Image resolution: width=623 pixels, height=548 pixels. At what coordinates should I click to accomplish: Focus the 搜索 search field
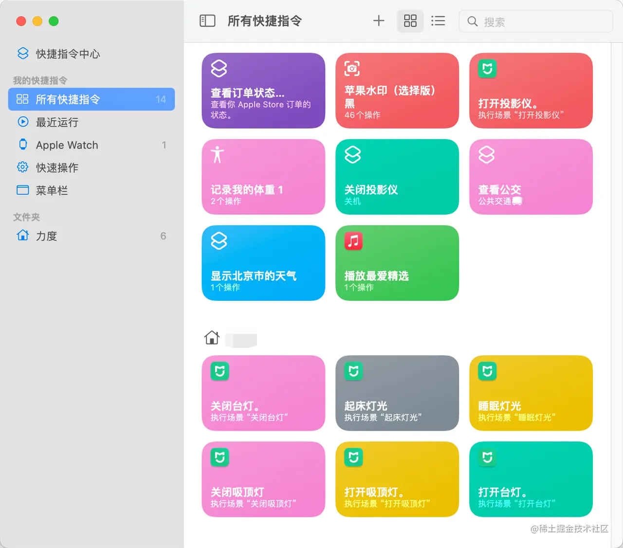[535, 21]
